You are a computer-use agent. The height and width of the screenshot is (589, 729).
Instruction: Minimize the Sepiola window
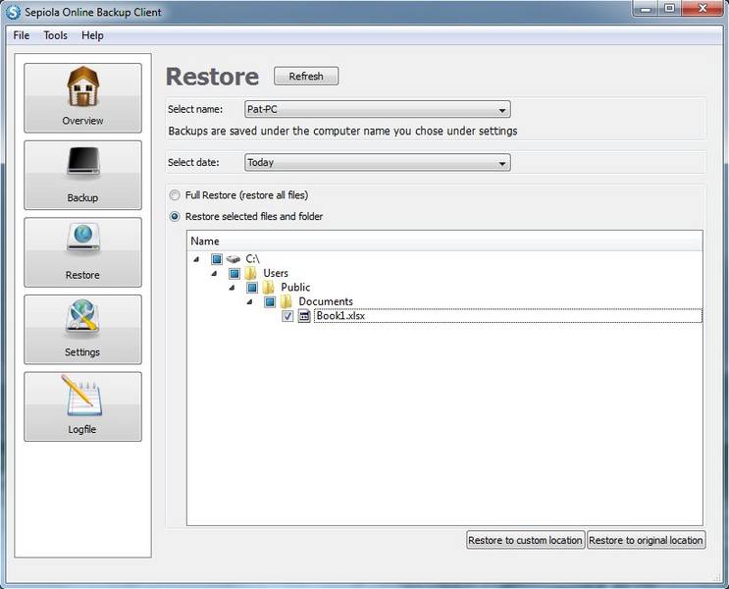click(x=646, y=9)
